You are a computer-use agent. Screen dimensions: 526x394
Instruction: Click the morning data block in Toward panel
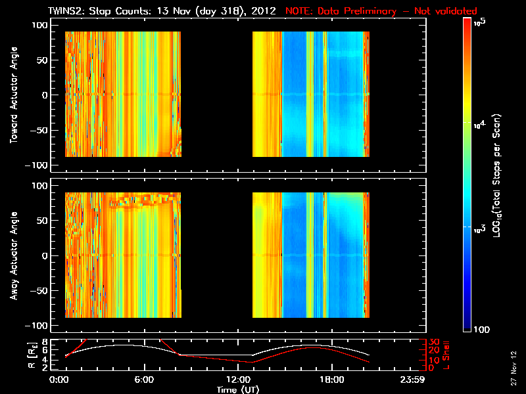point(123,94)
